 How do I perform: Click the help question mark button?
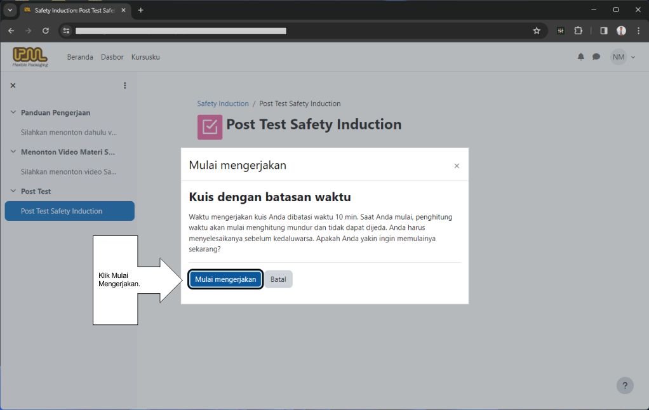click(x=625, y=385)
